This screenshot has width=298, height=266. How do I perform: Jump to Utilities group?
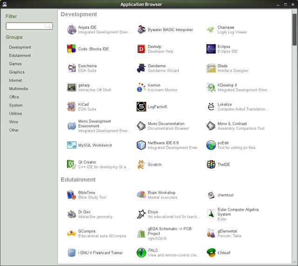point(15,113)
